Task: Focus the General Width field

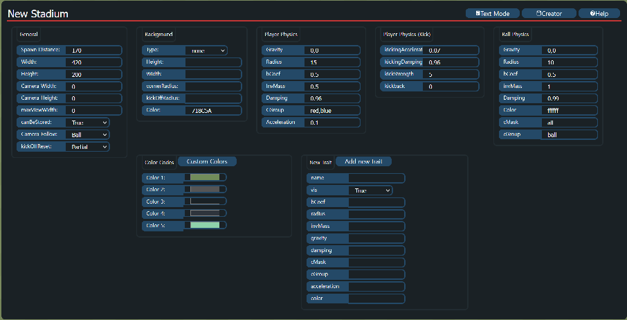Action: [94, 62]
